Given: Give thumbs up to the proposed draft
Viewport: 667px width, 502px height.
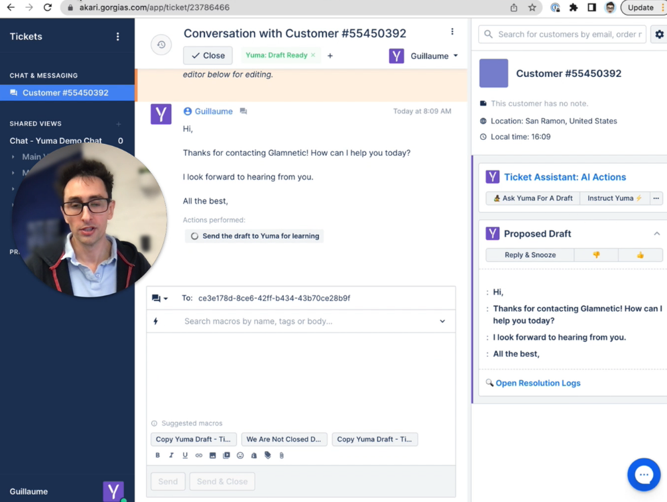Looking at the screenshot, I should [x=640, y=255].
